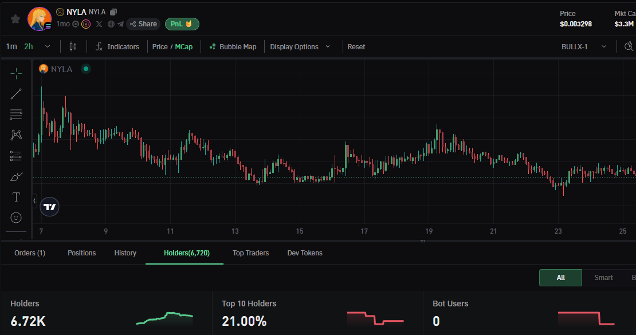Open the NYLA Telegram link
The height and width of the screenshot is (335, 636).
pos(120,24)
